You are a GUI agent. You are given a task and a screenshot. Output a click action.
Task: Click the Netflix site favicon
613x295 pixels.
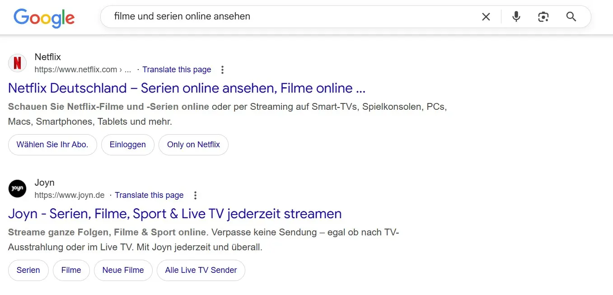tap(17, 63)
